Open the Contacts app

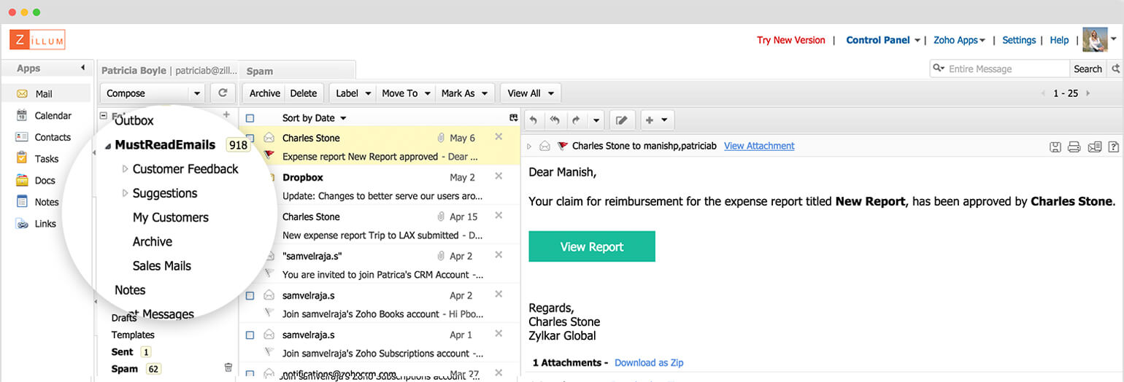click(x=44, y=137)
